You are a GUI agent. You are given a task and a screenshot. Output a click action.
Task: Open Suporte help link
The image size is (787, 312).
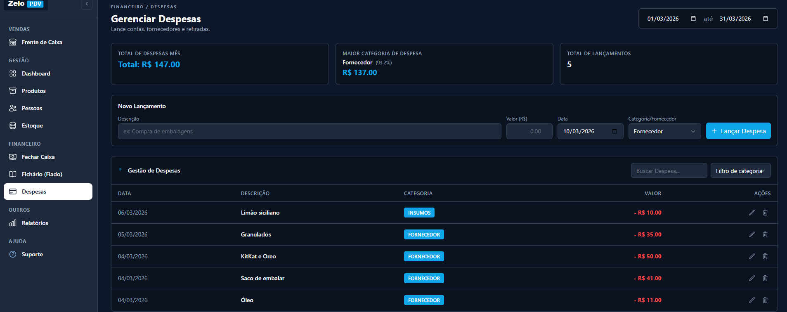32,254
